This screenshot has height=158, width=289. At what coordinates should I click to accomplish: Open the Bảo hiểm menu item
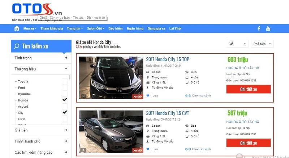pos(115,28)
